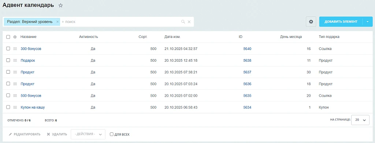Check the '300 бонусов' row checkbox
375x143 pixels.
tap(8, 49)
